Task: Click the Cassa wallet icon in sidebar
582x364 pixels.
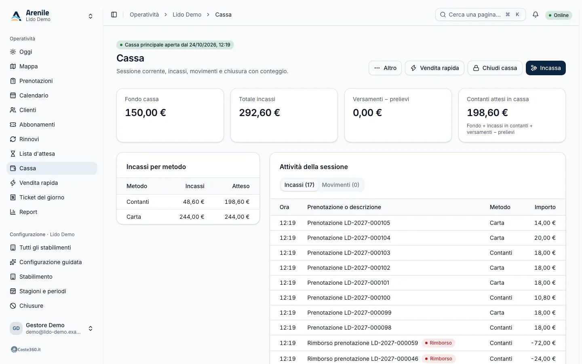Action: [x=13, y=168]
